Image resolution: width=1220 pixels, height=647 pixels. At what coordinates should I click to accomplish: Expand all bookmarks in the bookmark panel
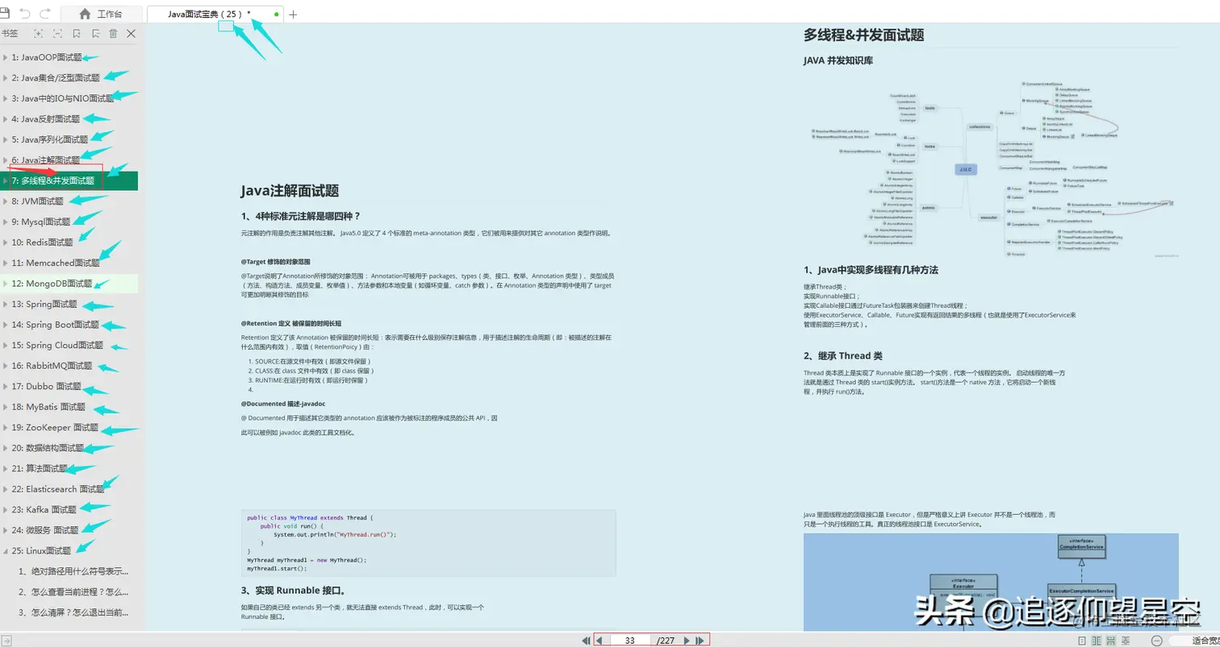pos(38,34)
